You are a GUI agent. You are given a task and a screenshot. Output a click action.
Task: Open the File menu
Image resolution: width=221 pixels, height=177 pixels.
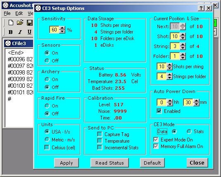point(7,13)
